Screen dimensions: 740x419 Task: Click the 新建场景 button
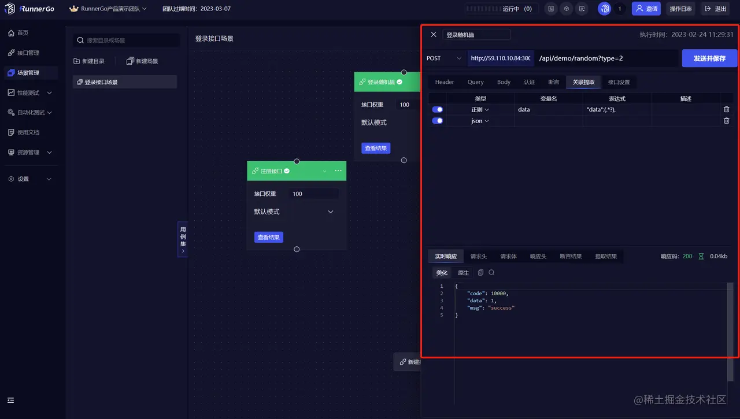(x=142, y=61)
